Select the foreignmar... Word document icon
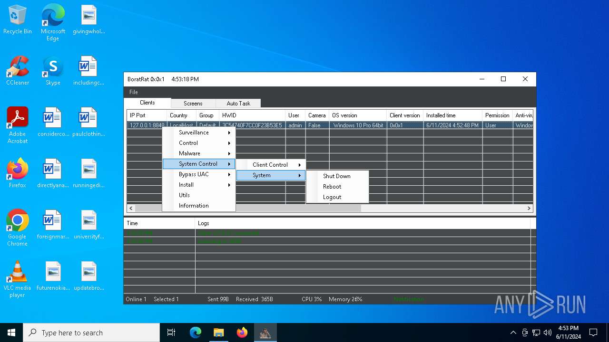 (x=53, y=225)
